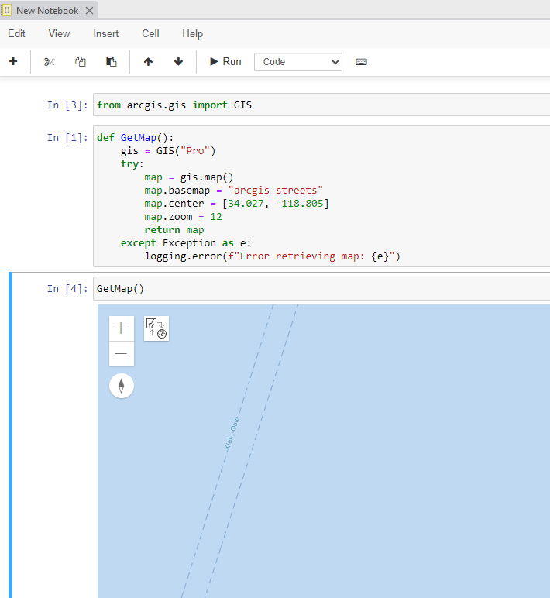Open the Edit menu
550x598 pixels.
[x=16, y=33]
